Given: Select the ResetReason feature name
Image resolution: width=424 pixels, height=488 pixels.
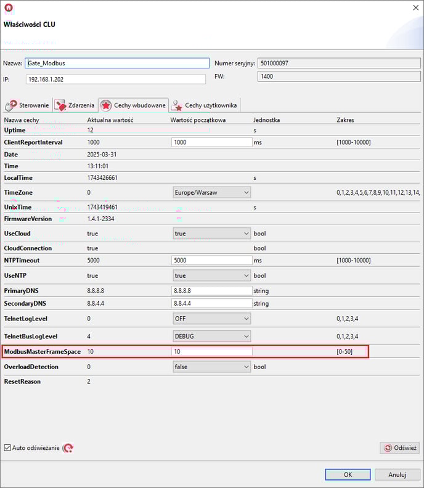Looking at the screenshot, I should point(22,381).
